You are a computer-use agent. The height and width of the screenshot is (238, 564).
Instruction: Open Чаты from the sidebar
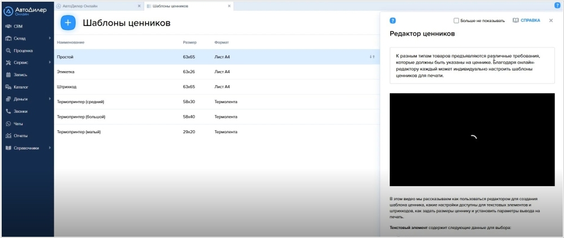click(x=18, y=124)
